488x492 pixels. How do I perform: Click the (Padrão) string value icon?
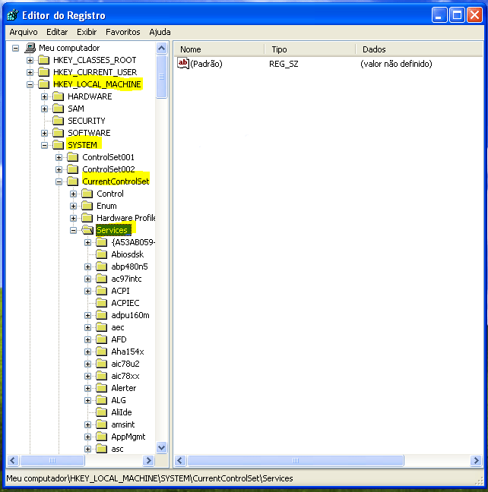(182, 64)
